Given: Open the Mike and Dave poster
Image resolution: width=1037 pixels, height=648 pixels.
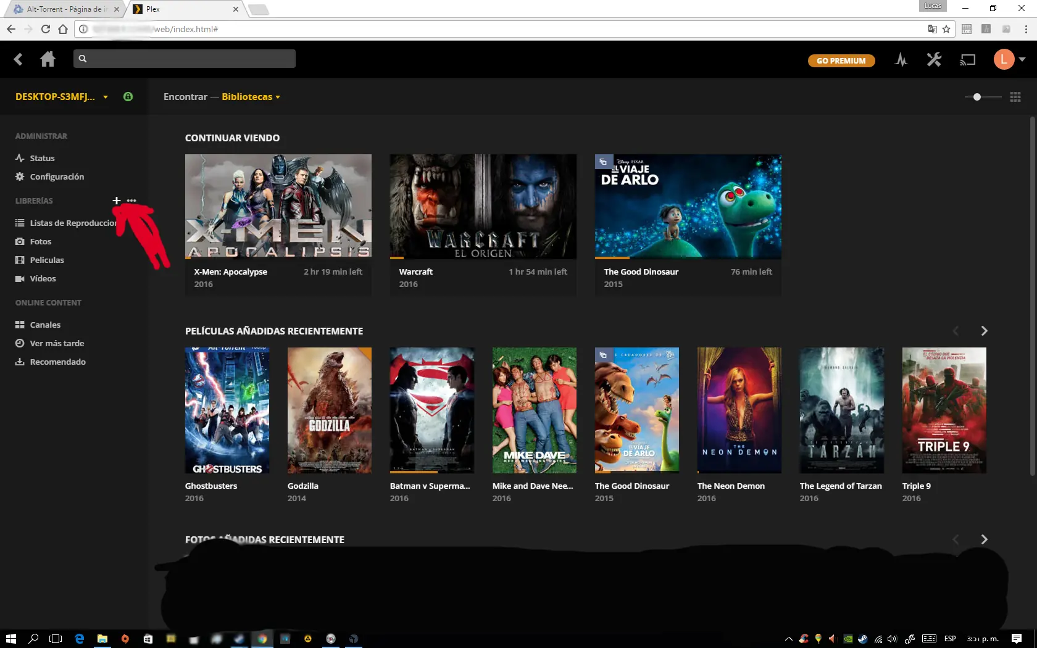Looking at the screenshot, I should pos(535,410).
